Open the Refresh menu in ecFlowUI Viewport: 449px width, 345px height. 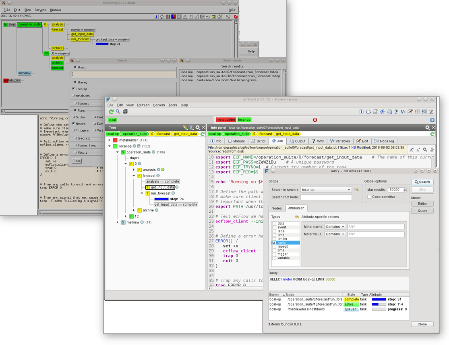click(x=143, y=105)
